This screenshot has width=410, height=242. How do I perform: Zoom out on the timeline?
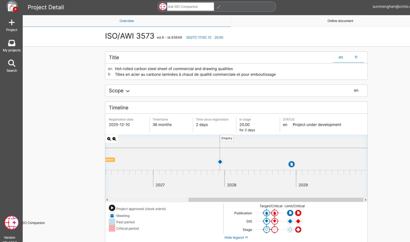(114, 139)
